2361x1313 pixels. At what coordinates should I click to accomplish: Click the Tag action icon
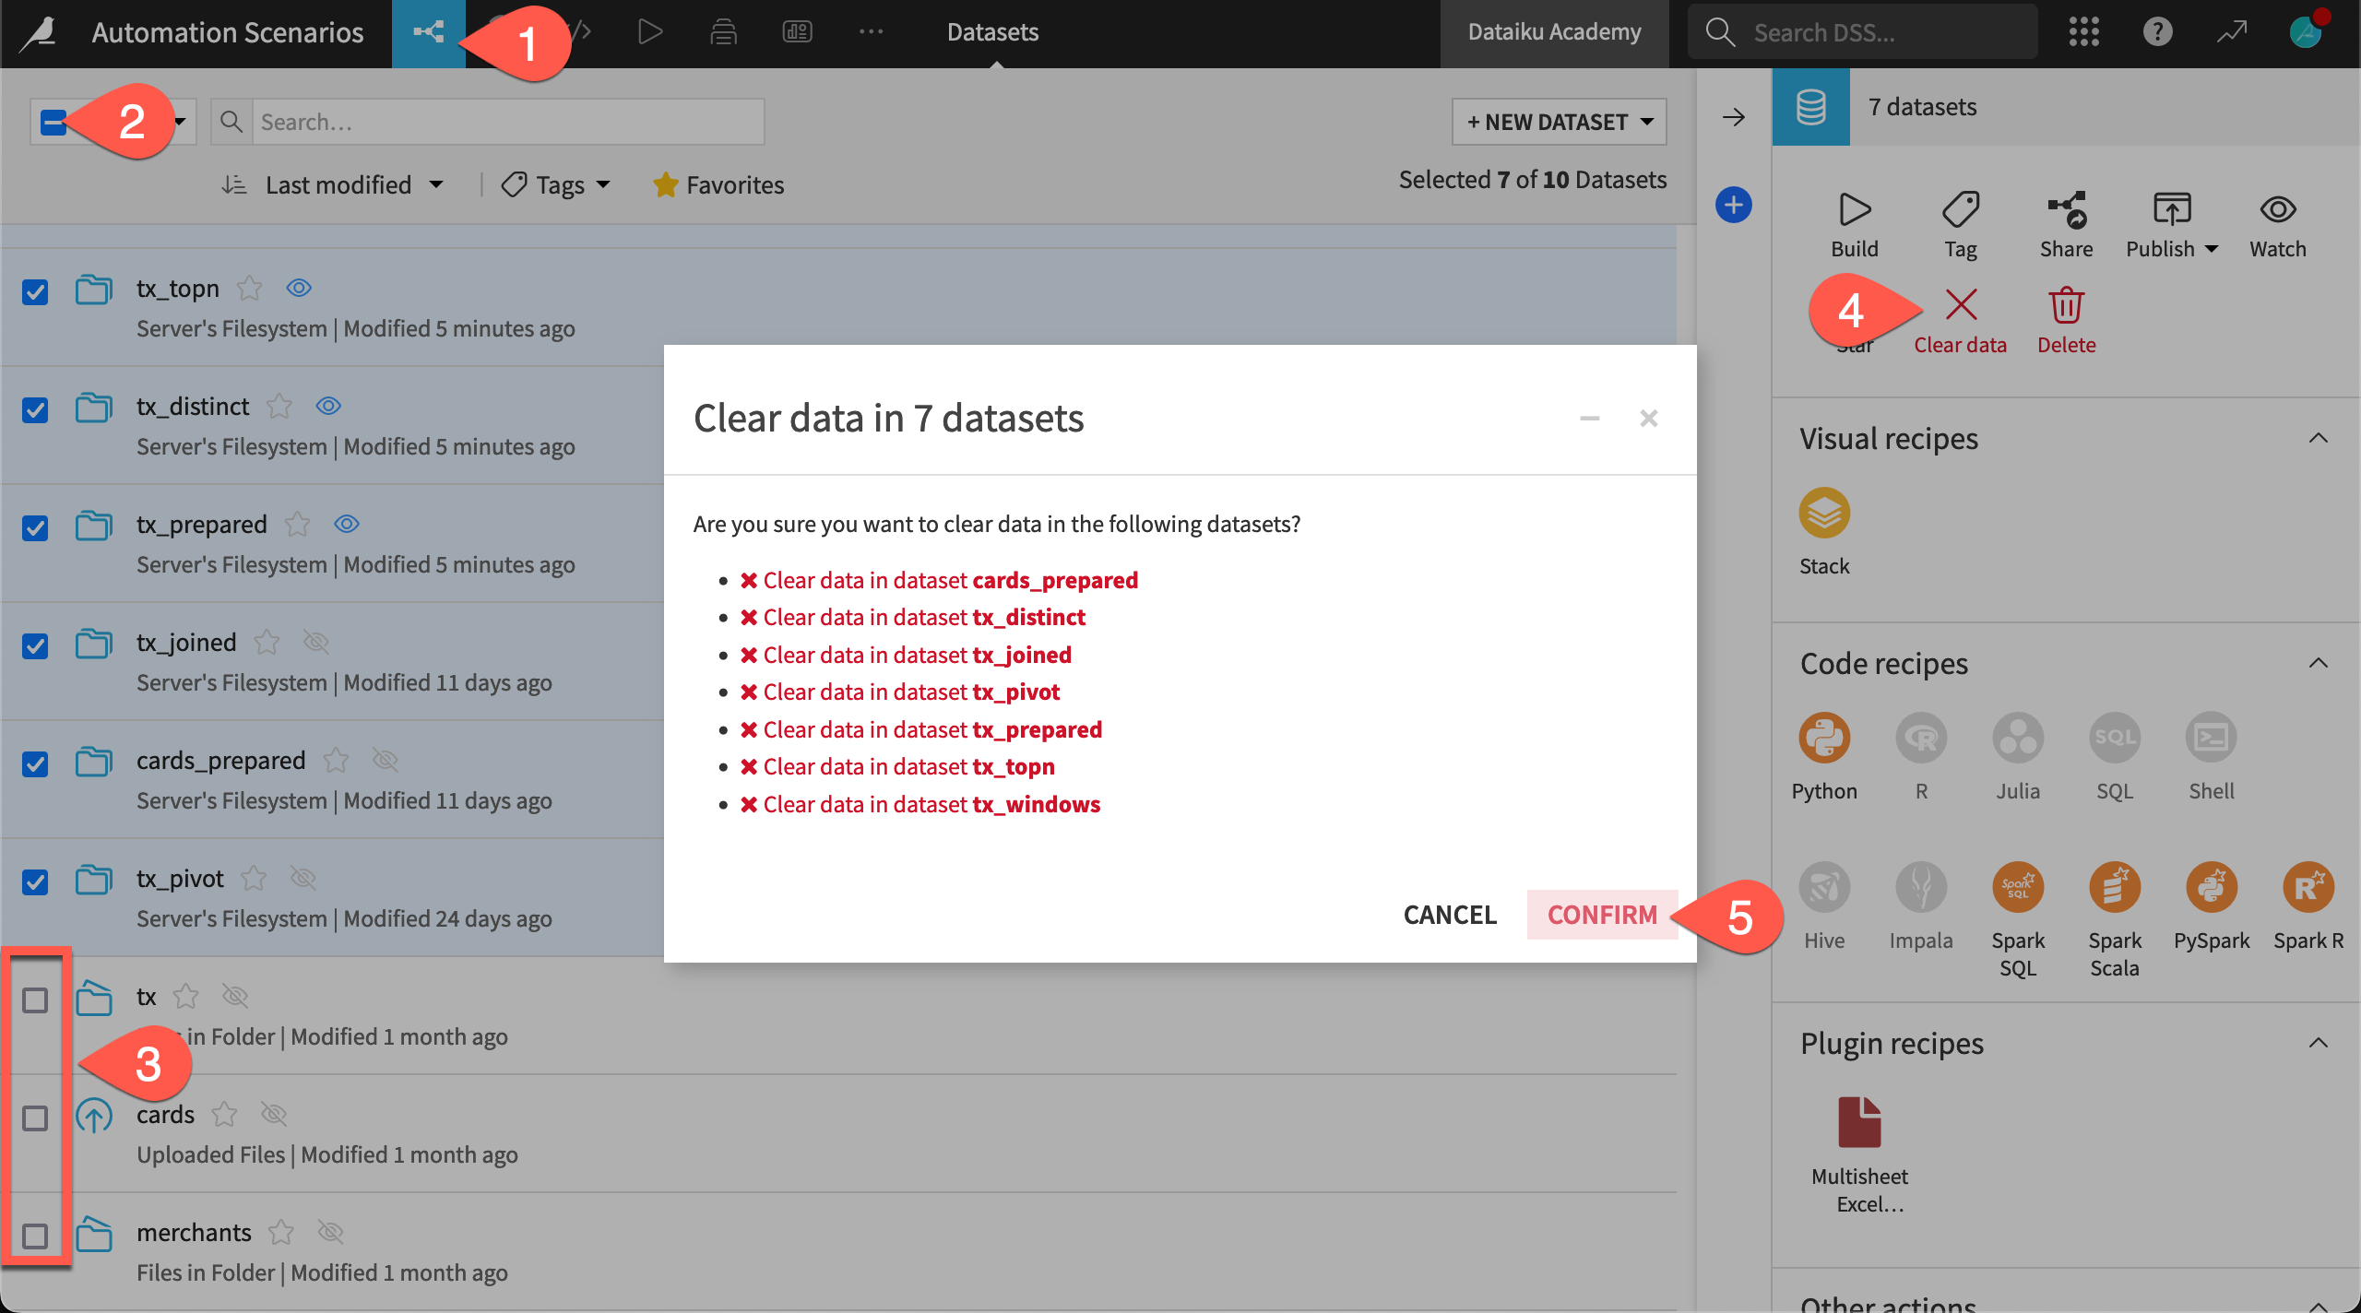(1961, 210)
